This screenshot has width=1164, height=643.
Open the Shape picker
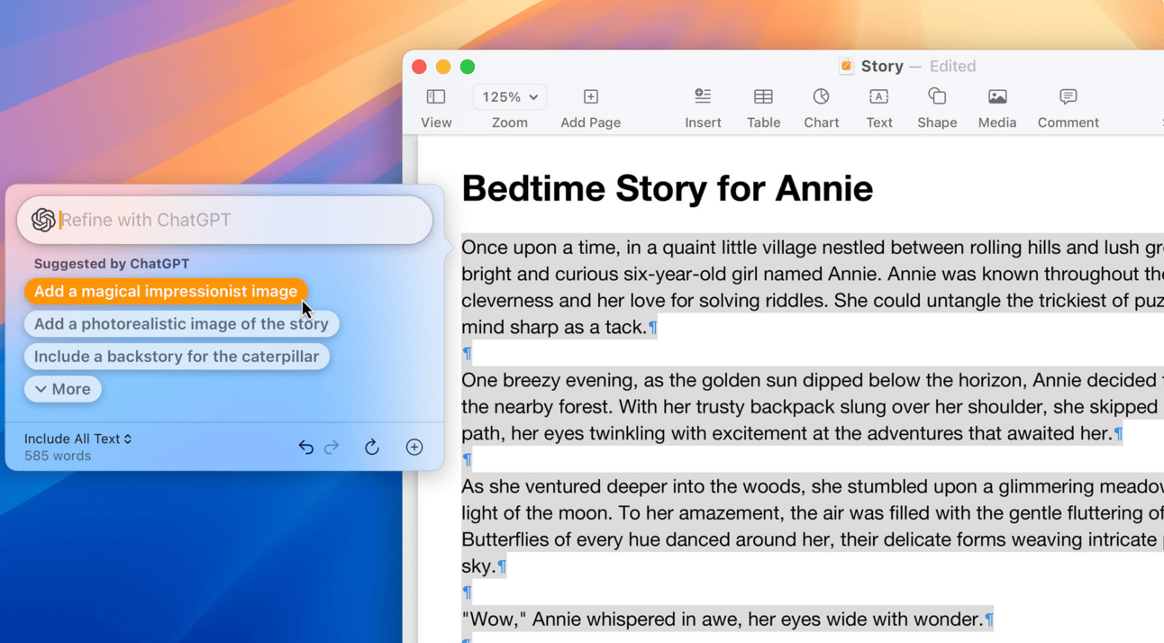(x=937, y=97)
